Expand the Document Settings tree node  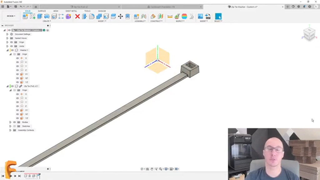click(7, 34)
